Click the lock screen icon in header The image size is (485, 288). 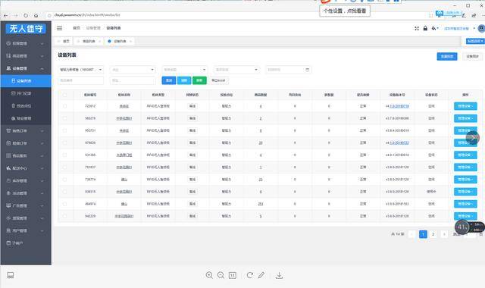[425, 28]
